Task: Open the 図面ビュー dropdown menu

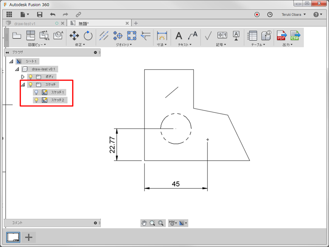Action: (x=37, y=45)
